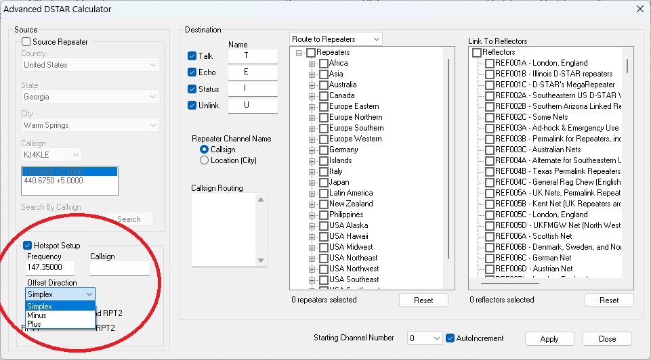Select the 144.9200 +2.5000 frequency entry
This screenshot has width=651, height=360.
(70, 171)
